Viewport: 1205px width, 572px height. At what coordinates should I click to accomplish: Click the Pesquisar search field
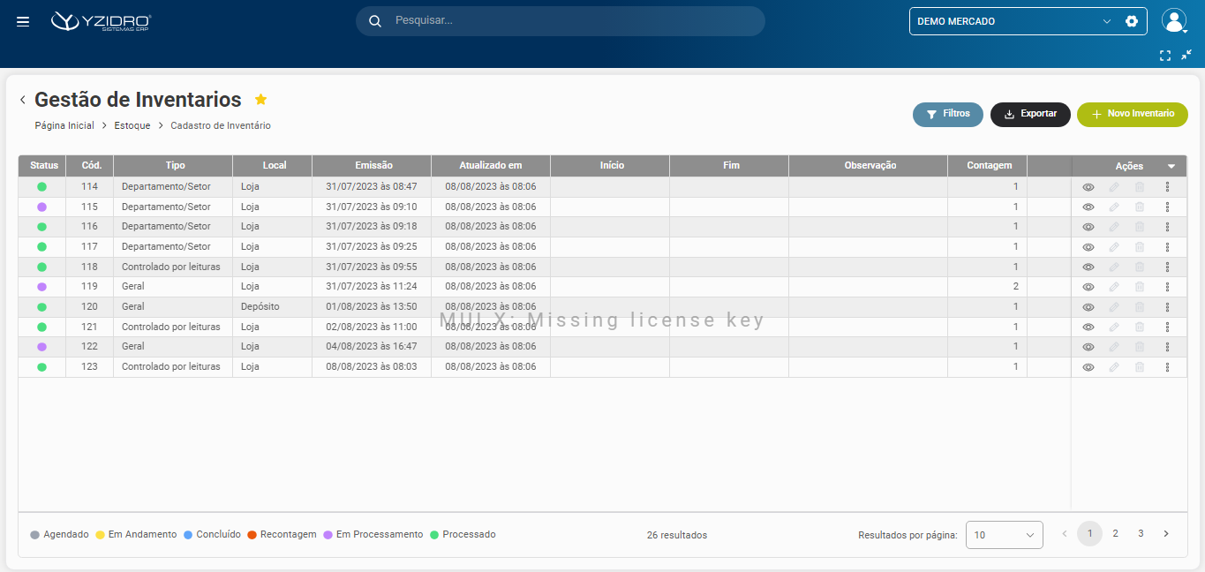pyautogui.click(x=565, y=21)
